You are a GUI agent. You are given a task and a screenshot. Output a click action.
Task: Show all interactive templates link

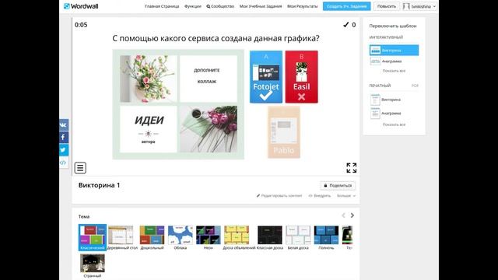pyautogui.click(x=394, y=71)
